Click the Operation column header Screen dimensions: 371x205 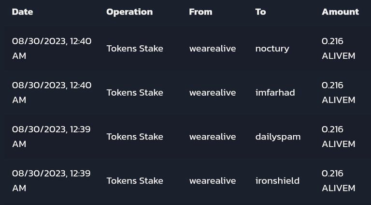click(x=129, y=12)
